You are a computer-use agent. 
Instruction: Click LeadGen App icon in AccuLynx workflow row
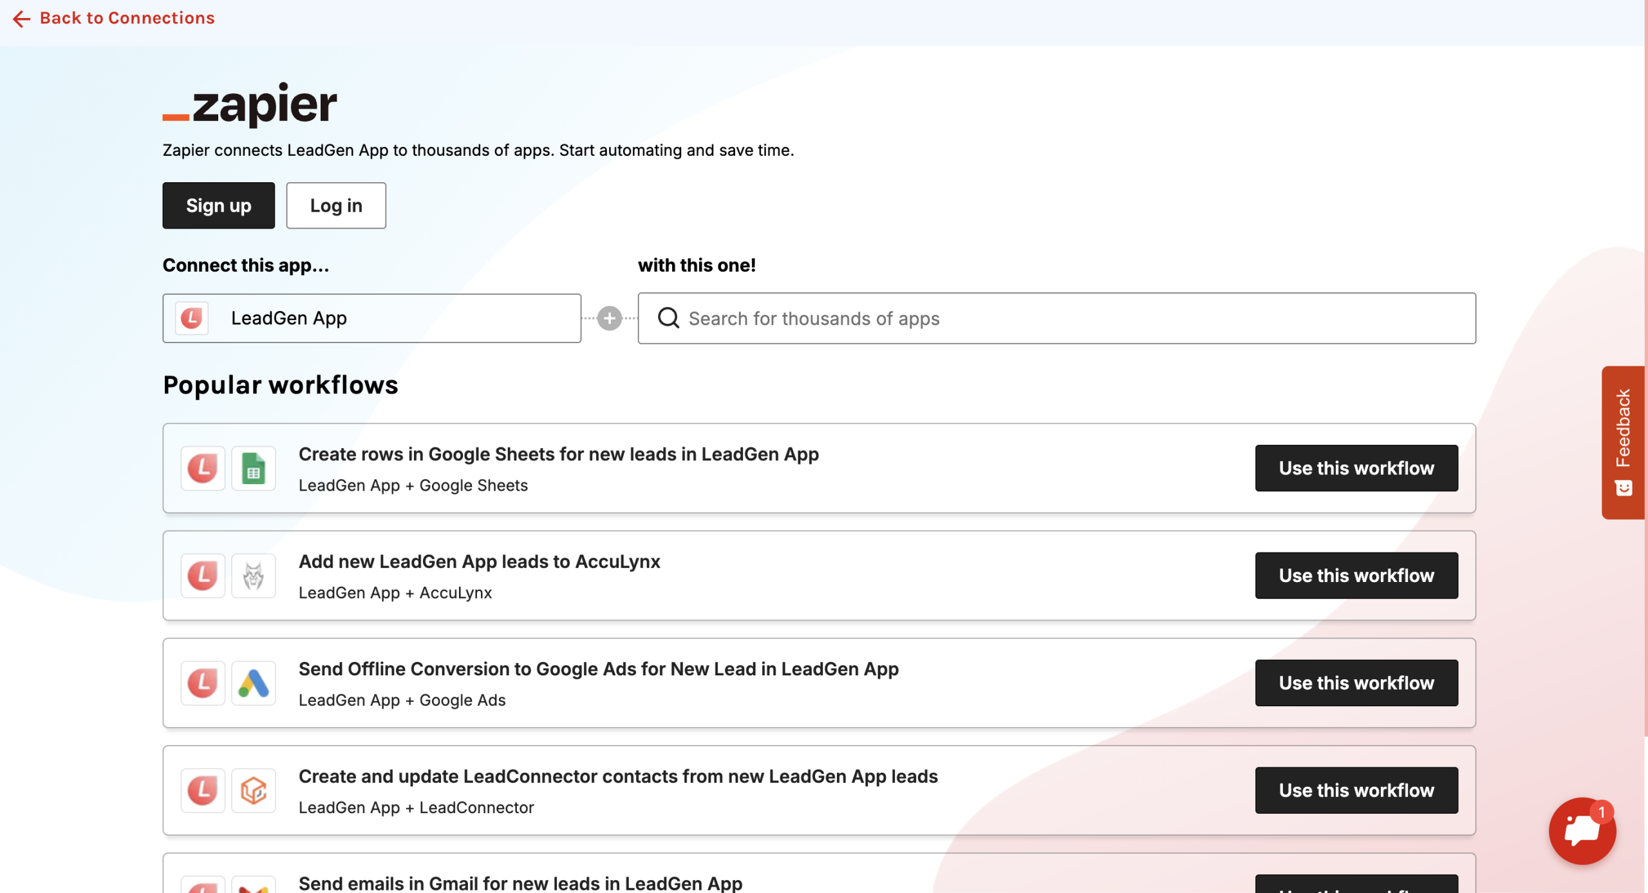click(x=203, y=576)
